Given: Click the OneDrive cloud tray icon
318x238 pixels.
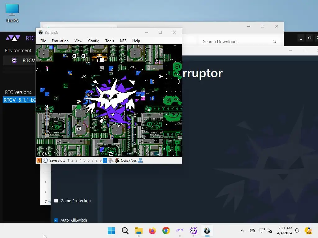Looking at the screenshot, I should [x=252, y=231].
